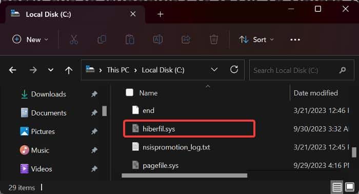Select the hiberfil.sys file name
The width and height of the screenshot is (359, 194).
(158, 129)
